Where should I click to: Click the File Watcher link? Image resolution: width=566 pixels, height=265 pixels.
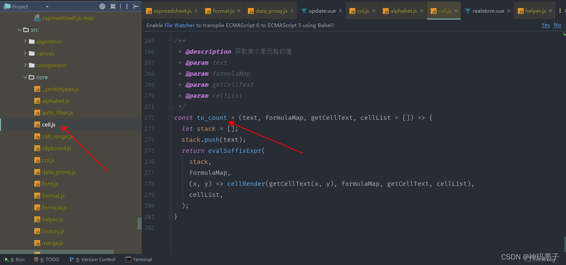tap(179, 25)
